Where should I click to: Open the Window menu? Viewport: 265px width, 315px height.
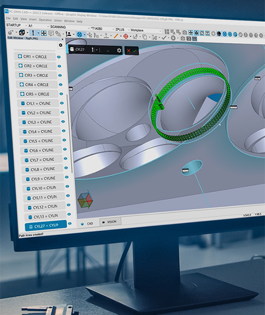(x=69, y=21)
